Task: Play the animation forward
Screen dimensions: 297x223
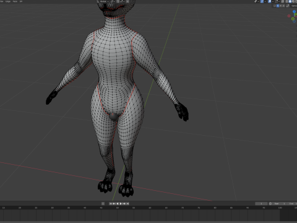Action: (121, 204)
